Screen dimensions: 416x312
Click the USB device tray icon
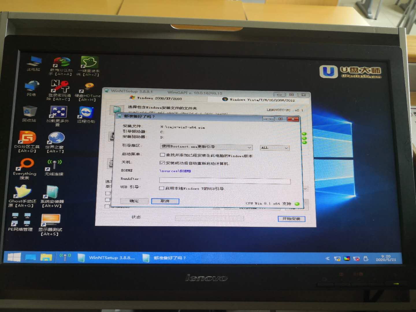point(366,259)
